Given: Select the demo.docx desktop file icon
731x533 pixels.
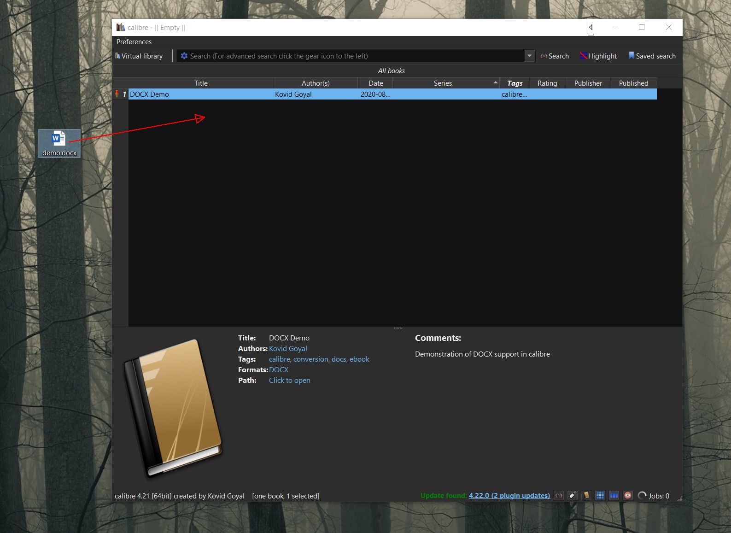Looking at the screenshot, I should (x=59, y=143).
